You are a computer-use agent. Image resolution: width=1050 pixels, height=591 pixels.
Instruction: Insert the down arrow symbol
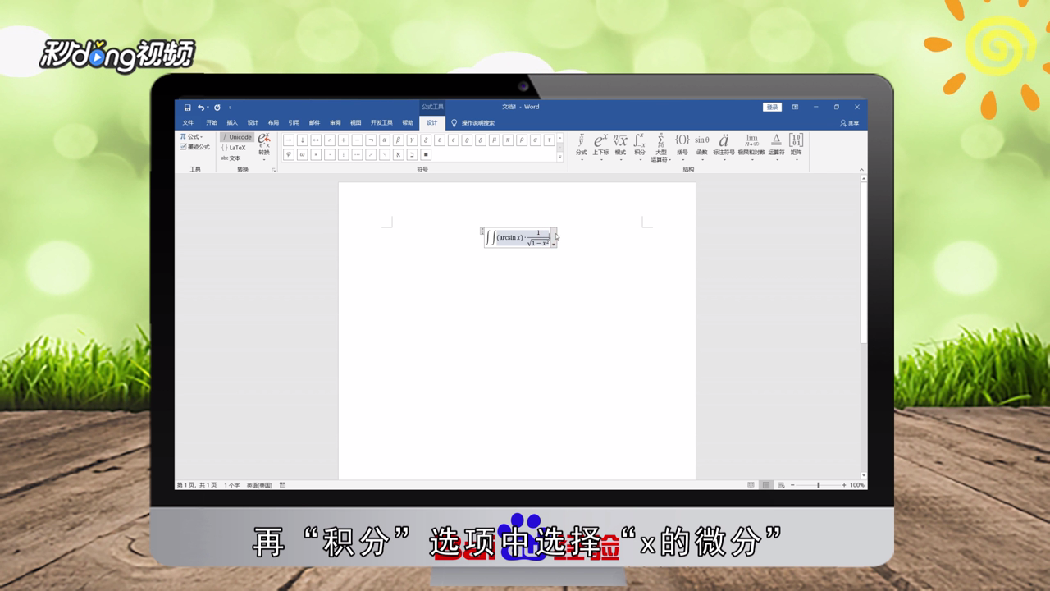coord(303,140)
